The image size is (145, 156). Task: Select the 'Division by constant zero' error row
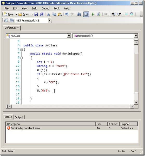(72, 128)
